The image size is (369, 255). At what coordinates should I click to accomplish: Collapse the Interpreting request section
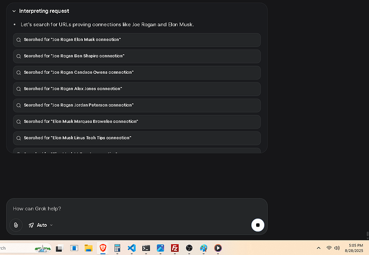click(14, 11)
